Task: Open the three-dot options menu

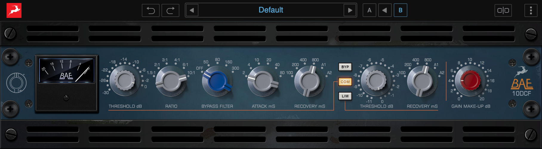Action: (x=531, y=10)
